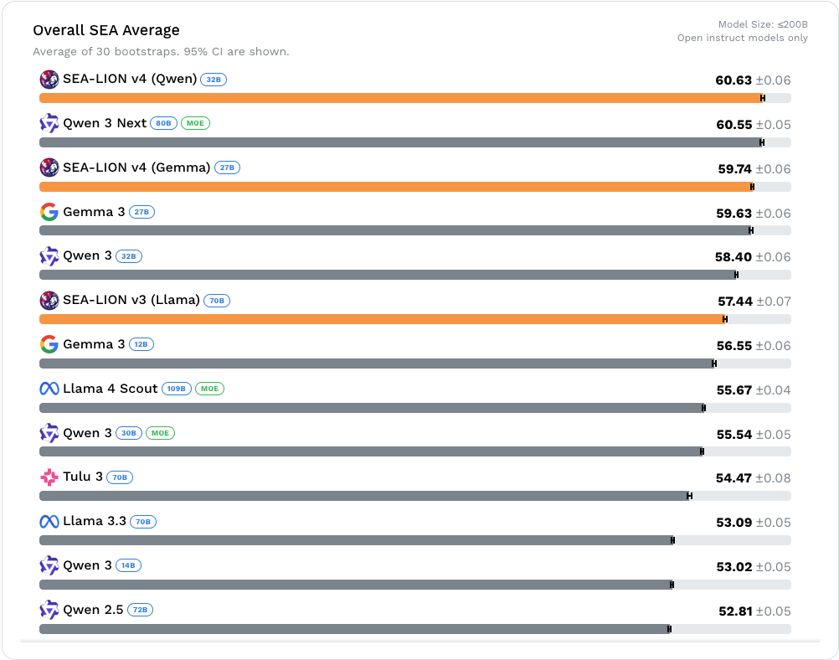Click the Google logo beside Gemma 3 27B
Viewport: 839px width, 660px height.
[x=49, y=212]
